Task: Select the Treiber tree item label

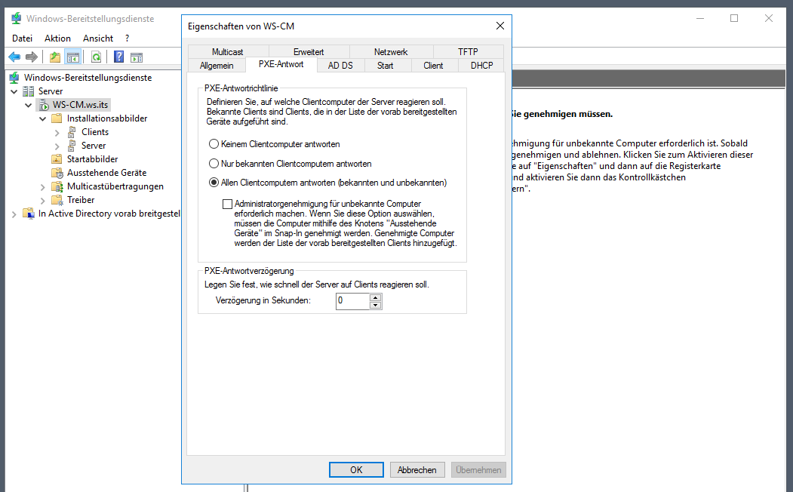Action: [x=81, y=200]
